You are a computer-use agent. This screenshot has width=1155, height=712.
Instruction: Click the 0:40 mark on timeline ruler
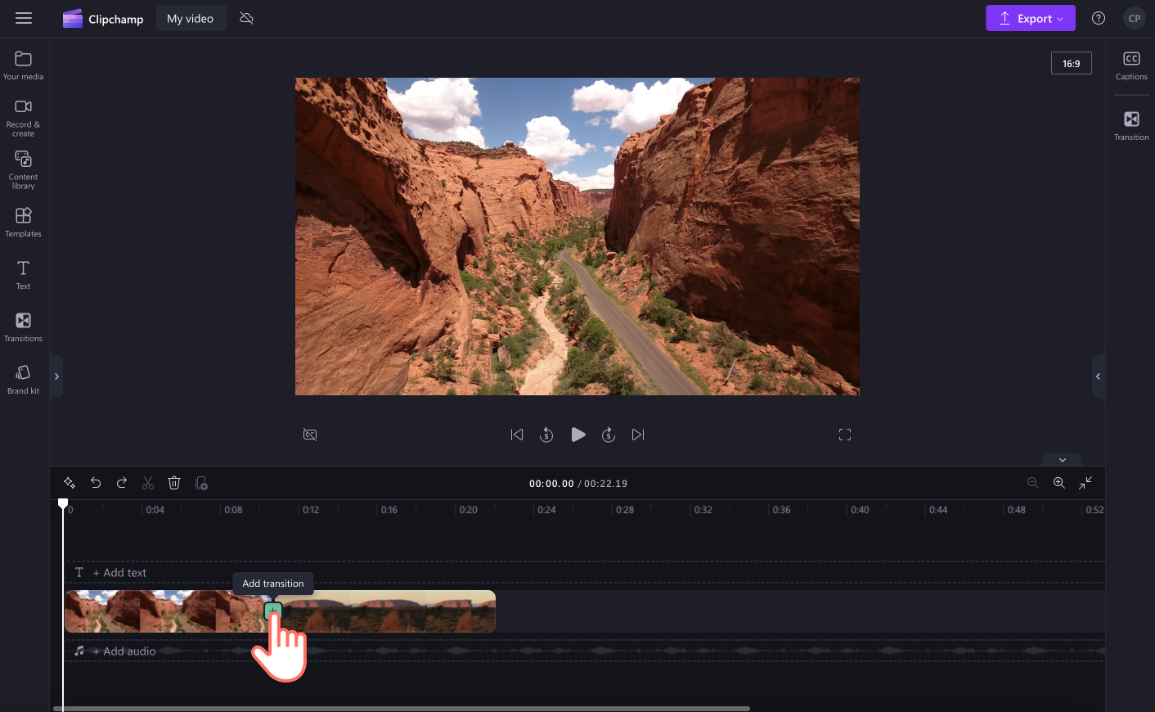(x=860, y=510)
